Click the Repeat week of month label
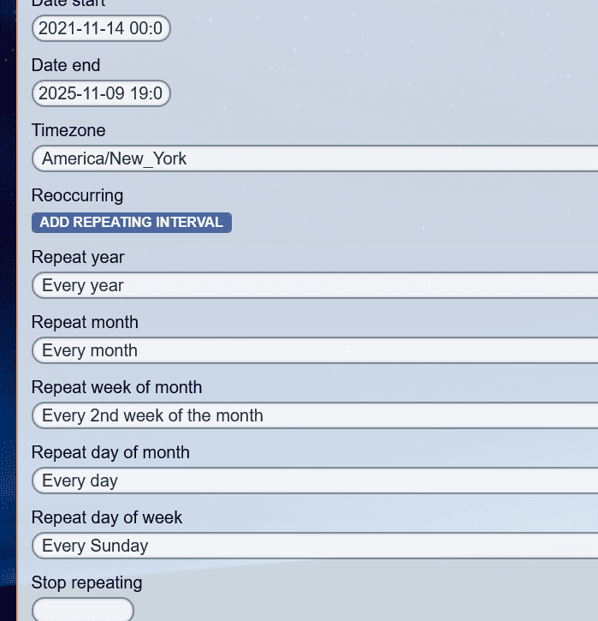Screen dimensions: 598x621 tap(116, 387)
